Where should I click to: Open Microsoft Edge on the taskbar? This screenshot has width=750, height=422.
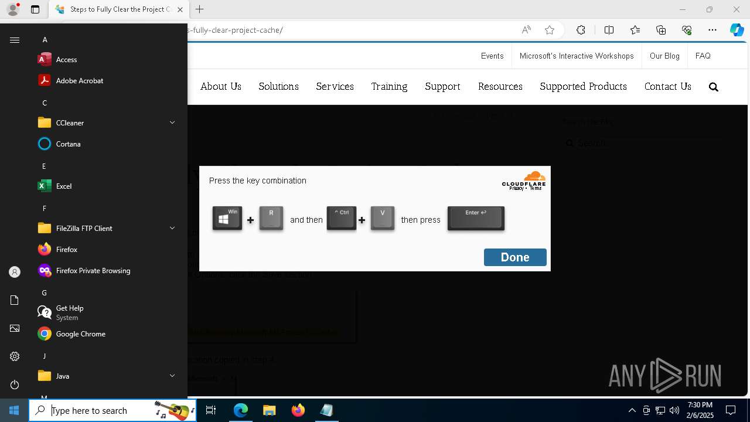click(x=241, y=410)
